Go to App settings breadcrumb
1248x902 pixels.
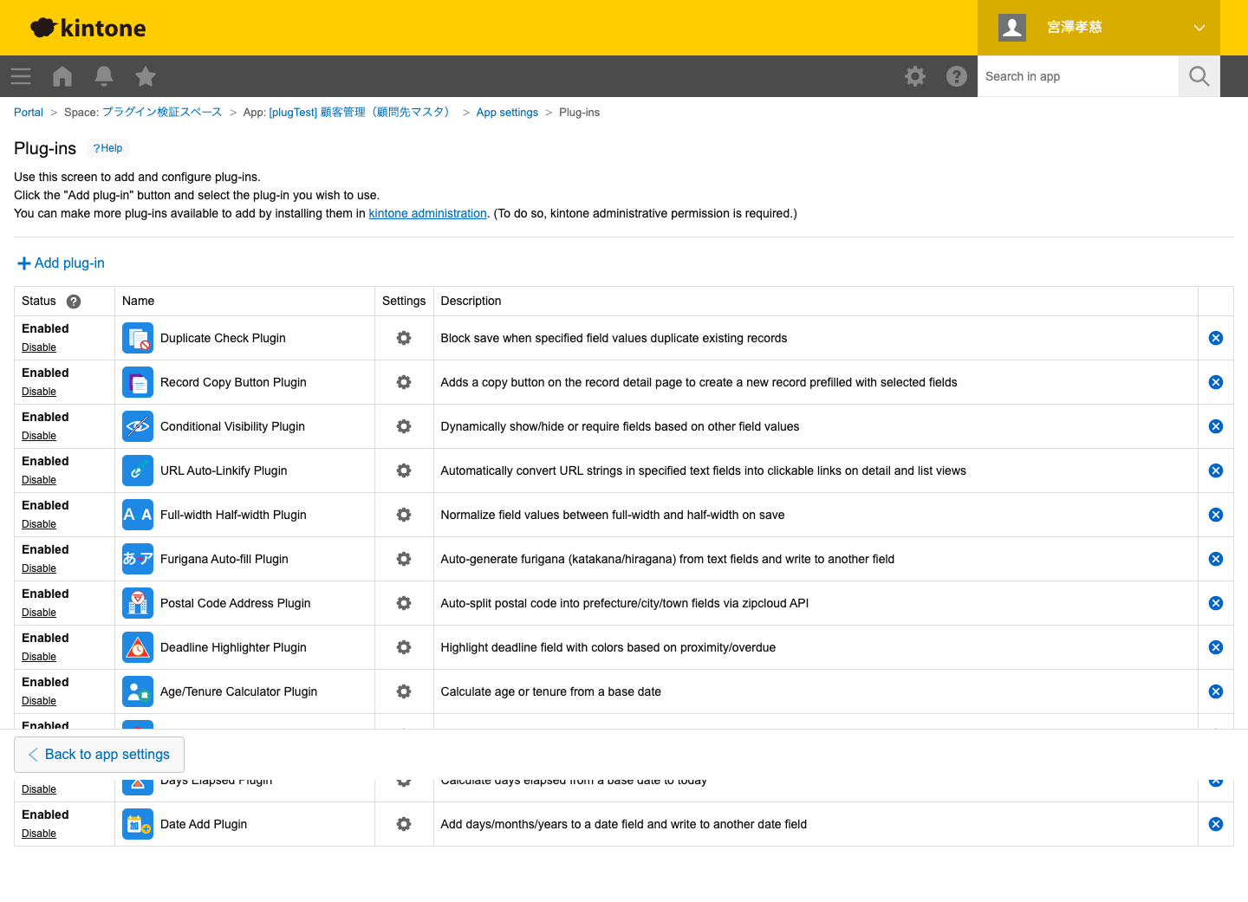tap(507, 113)
